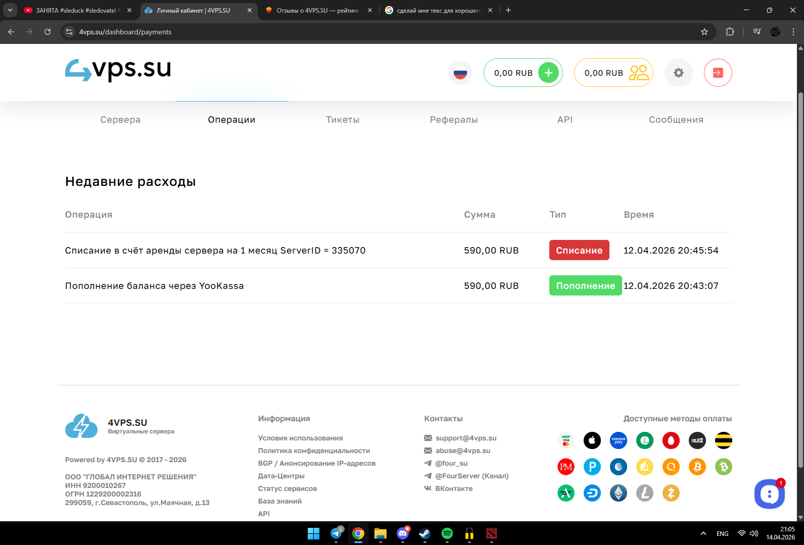Screen dimensions: 804x545
Task: Show hidden system tray icons
Action: tap(703, 533)
